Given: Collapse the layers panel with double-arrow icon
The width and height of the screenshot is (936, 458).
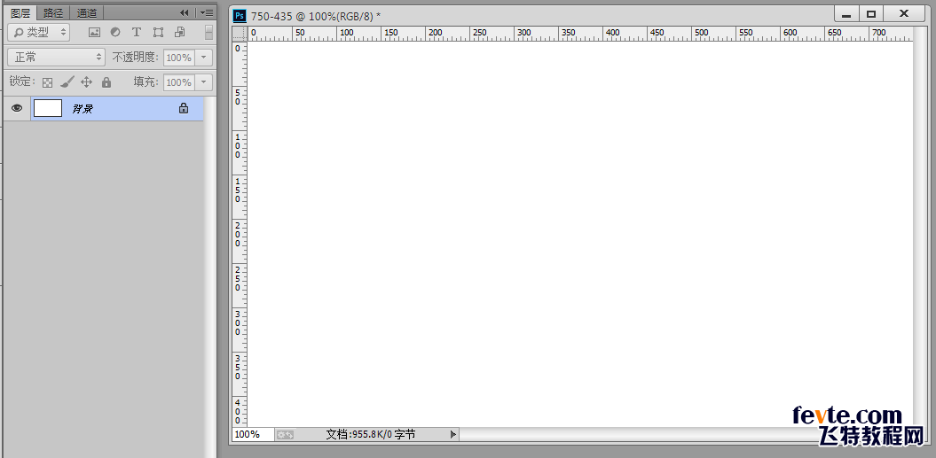Looking at the screenshot, I should click(185, 12).
